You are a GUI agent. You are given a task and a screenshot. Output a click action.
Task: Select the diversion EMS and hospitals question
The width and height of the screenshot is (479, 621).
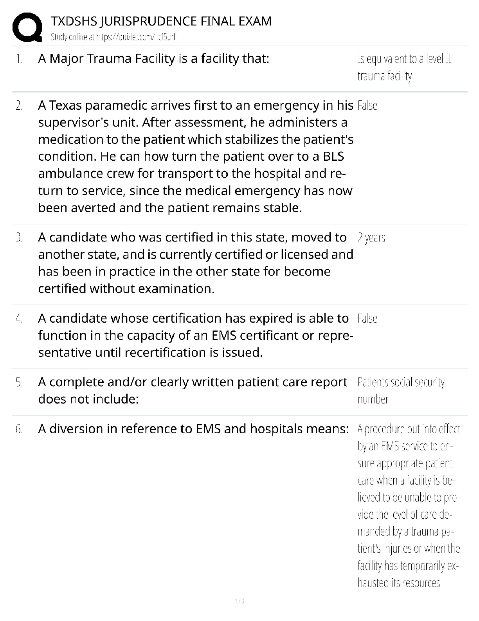pyautogui.click(x=193, y=429)
